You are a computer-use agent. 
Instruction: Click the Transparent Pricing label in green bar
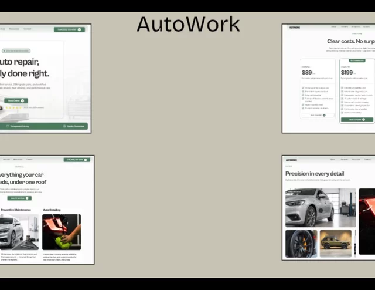[19, 126]
